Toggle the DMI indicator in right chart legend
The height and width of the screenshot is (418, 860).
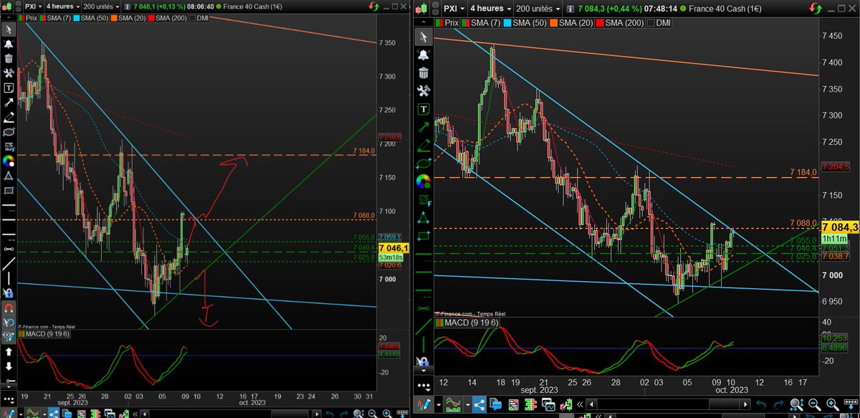[x=659, y=23]
